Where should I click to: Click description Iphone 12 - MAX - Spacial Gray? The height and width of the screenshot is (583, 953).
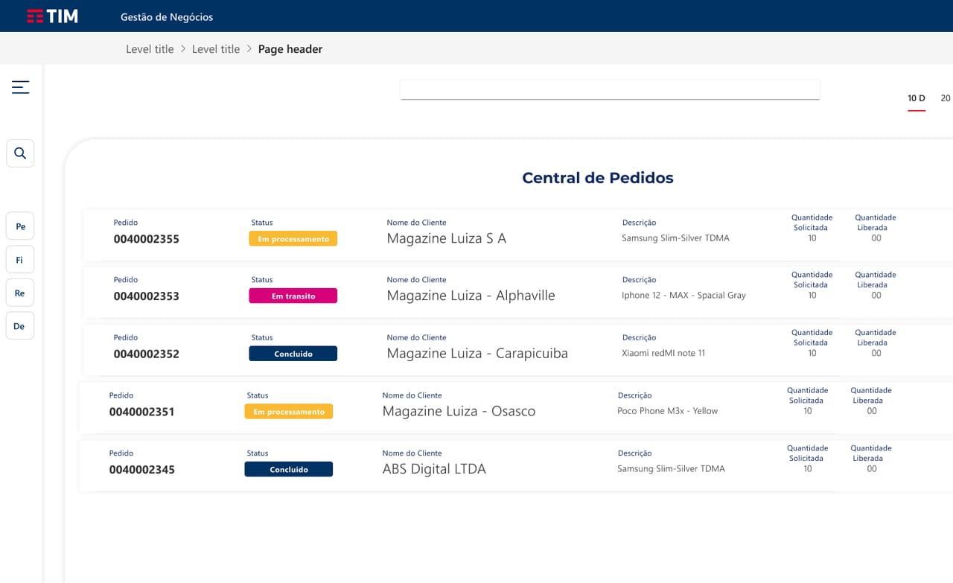[x=683, y=296]
